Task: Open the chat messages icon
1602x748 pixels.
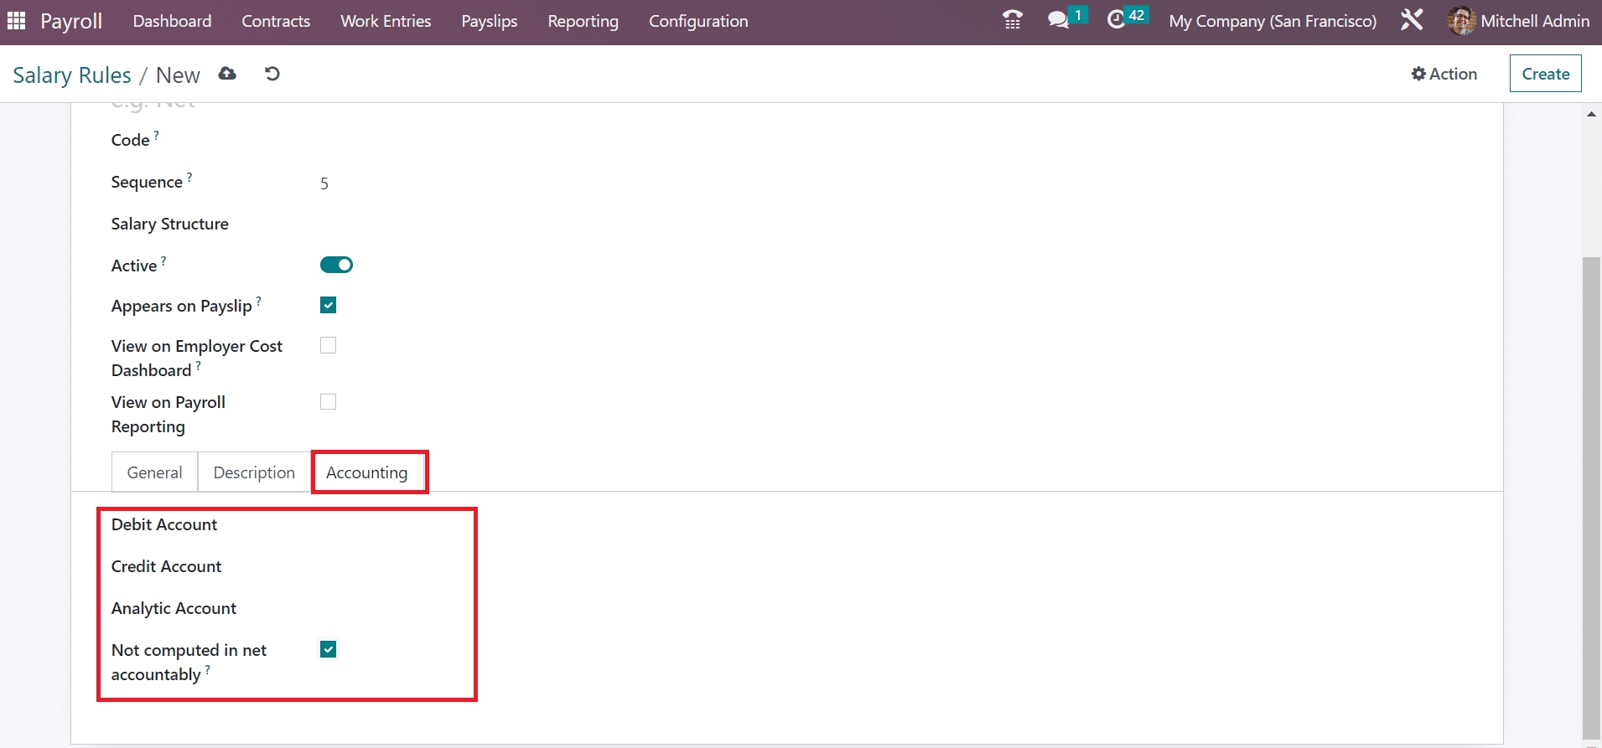Action: (1059, 20)
